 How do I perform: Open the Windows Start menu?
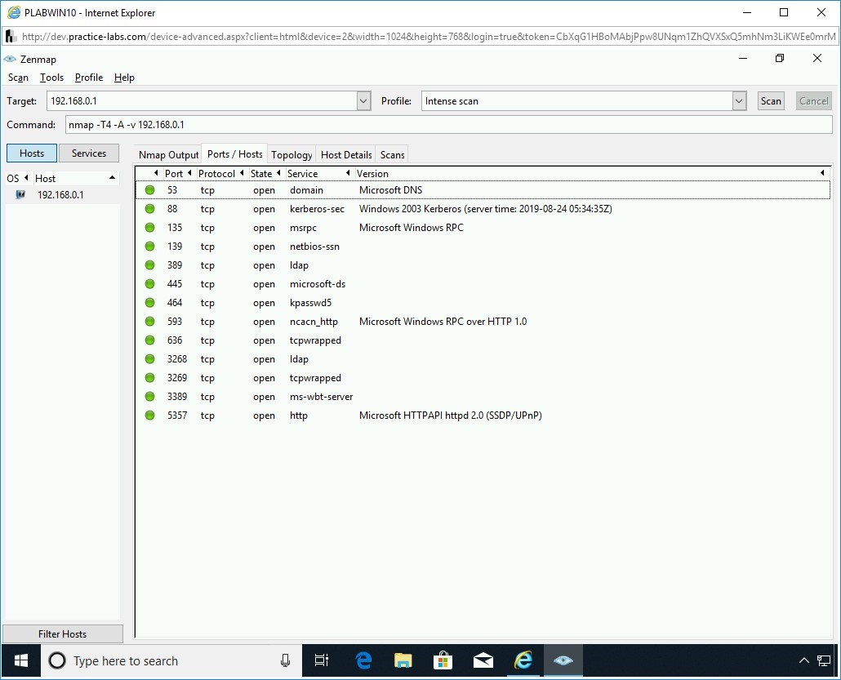pyautogui.click(x=20, y=660)
